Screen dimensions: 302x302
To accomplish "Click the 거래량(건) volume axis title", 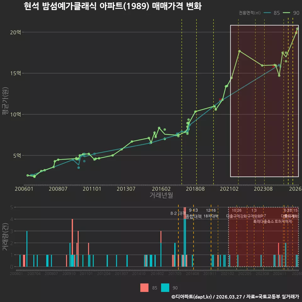I will click(x=5, y=237).
